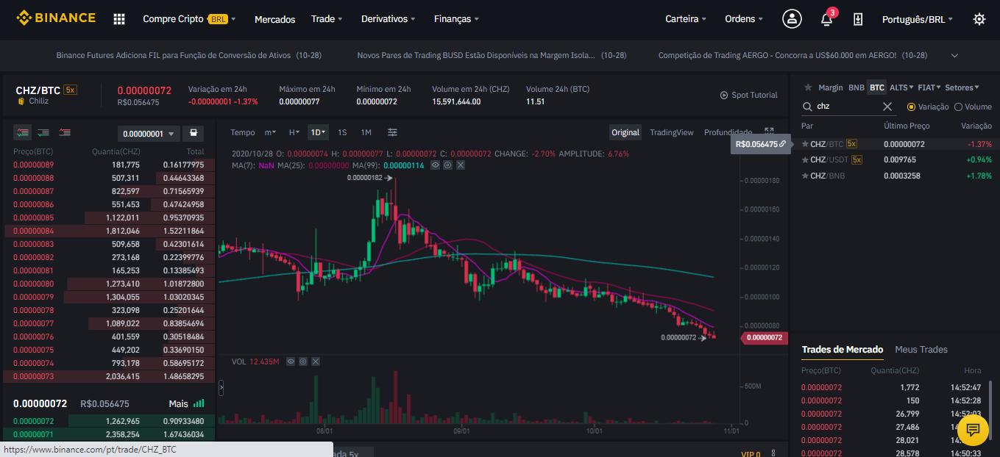Clear the chz search field
This screenshot has width=1000, height=457.
tap(887, 107)
